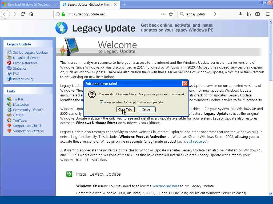Image resolution: width=273 pixels, height=204 pixels.
Task: Click the Community Discord people icon
Action: point(9,110)
